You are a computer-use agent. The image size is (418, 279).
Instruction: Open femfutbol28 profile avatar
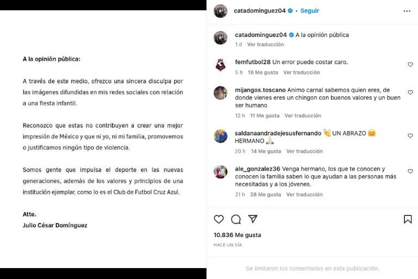(220, 65)
